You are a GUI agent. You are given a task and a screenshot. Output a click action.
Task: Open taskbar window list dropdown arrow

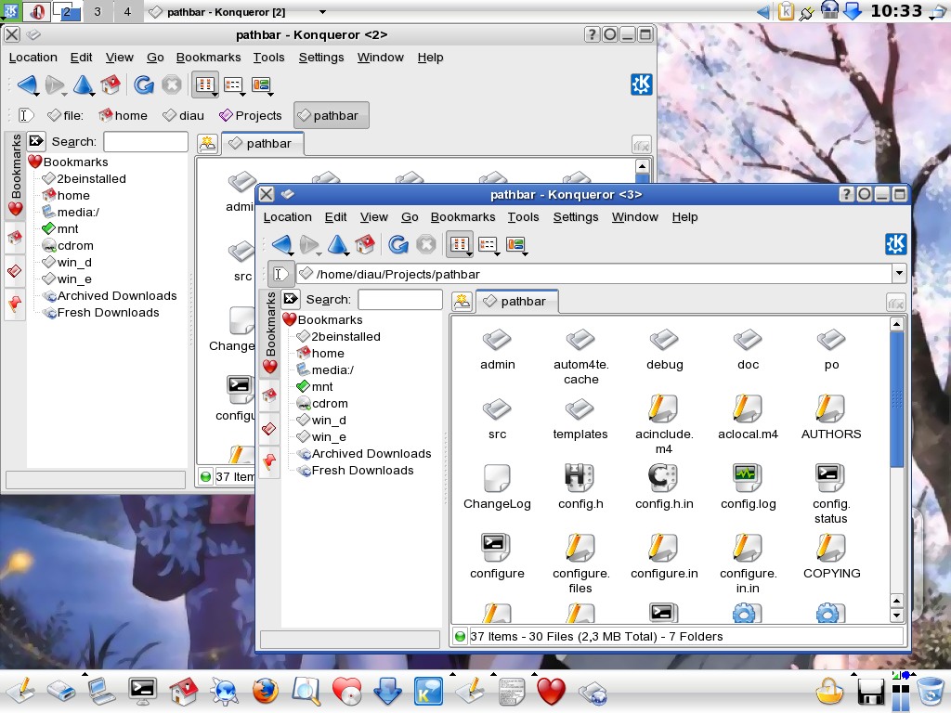[322, 11]
